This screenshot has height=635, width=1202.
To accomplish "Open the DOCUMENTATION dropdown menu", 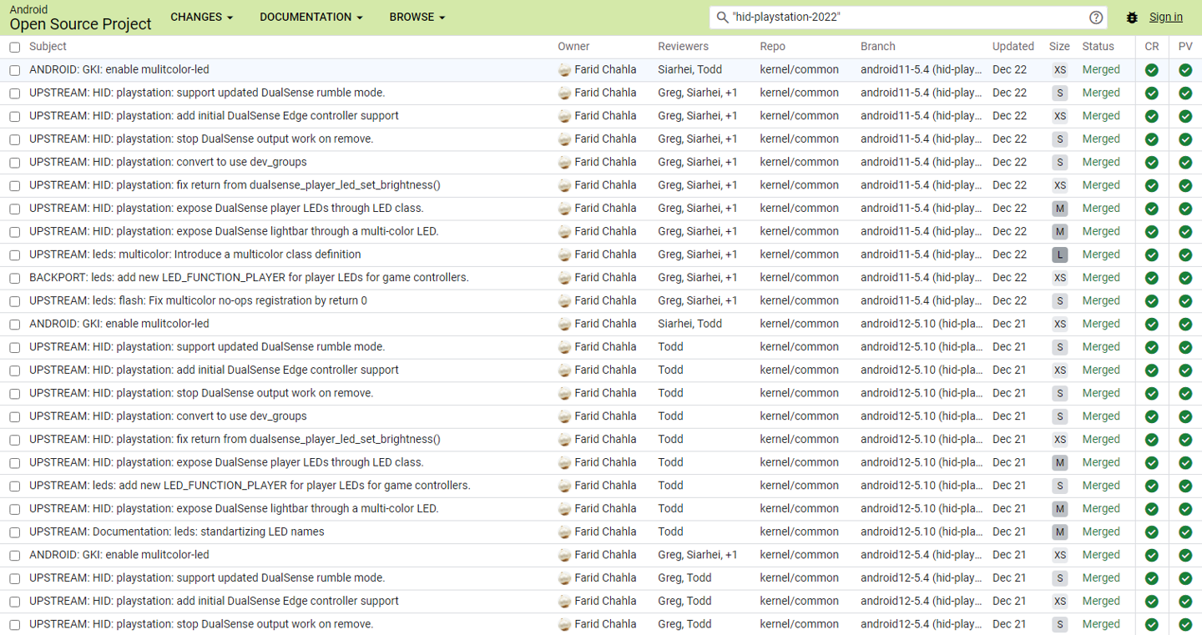I will [311, 18].
